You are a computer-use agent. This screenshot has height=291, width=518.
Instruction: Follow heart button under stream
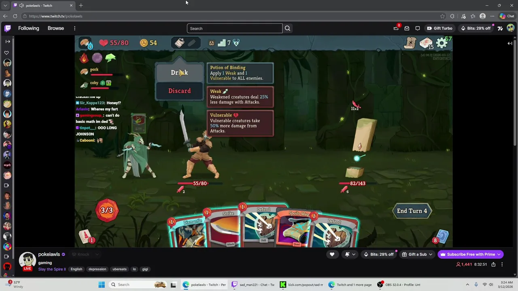(332, 254)
